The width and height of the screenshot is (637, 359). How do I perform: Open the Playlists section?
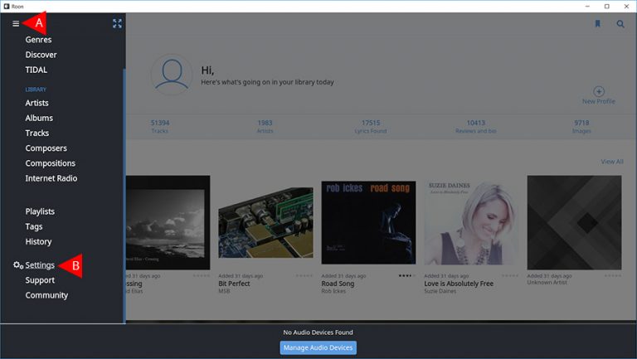40,211
